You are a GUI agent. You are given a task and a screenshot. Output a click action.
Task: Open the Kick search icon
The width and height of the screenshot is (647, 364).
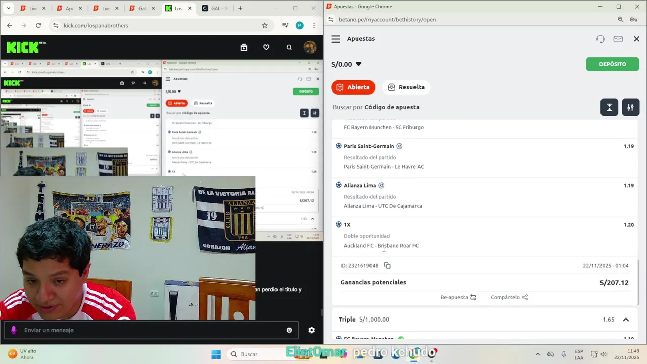(x=289, y=47)
